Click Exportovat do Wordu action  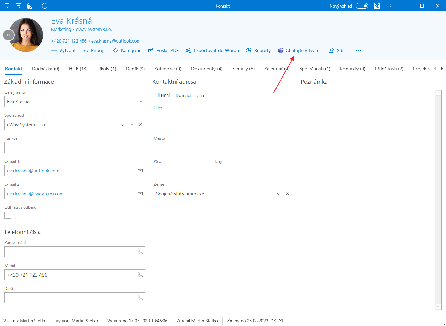pos(212,50)
